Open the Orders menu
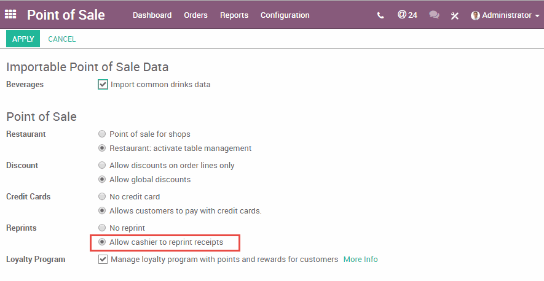 195,15
